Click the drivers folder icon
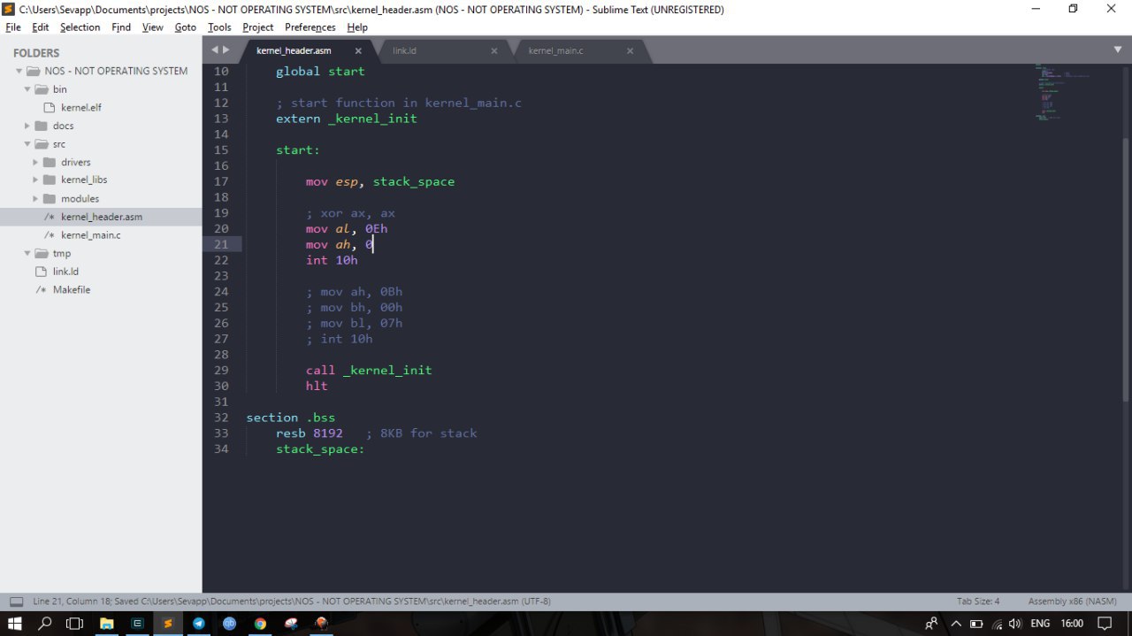 click(50, 162)
